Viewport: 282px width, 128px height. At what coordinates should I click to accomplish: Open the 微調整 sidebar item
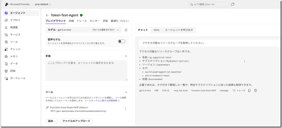point(21,27)
